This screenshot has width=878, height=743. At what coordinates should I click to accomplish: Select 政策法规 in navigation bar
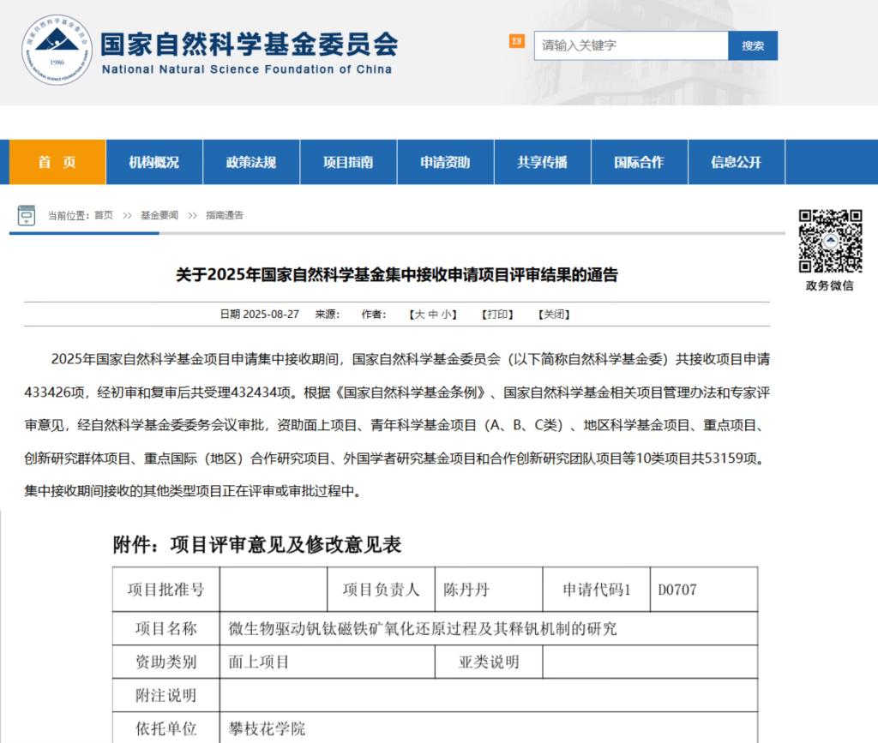(251, 162)
